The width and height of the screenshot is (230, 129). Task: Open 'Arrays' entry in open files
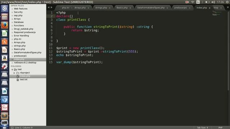coord(17,19)
